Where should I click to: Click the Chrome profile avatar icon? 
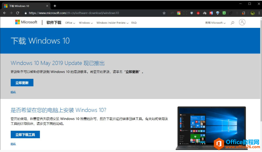click(x=252, y=13)
